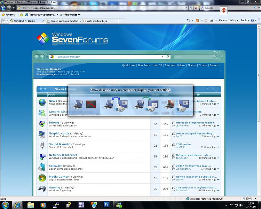
Task: Open the Network & Internet forum link
Action: coord(63,155)
